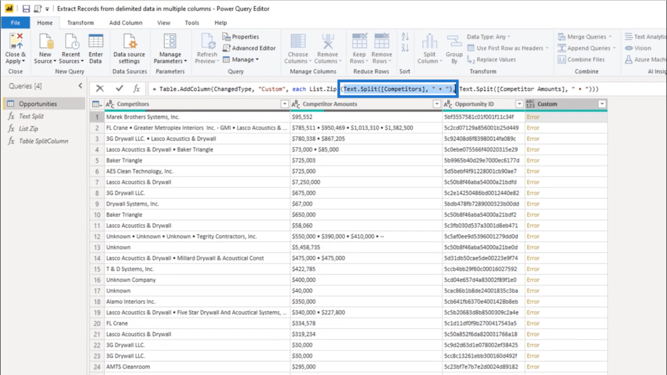Select row number 12
The image size is (667, 375).
point(96,237)
